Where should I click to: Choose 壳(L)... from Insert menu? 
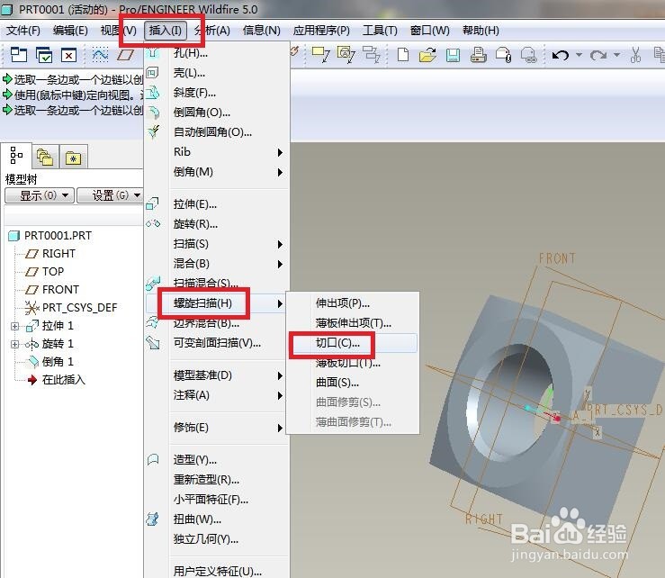(x=189, y=73)
